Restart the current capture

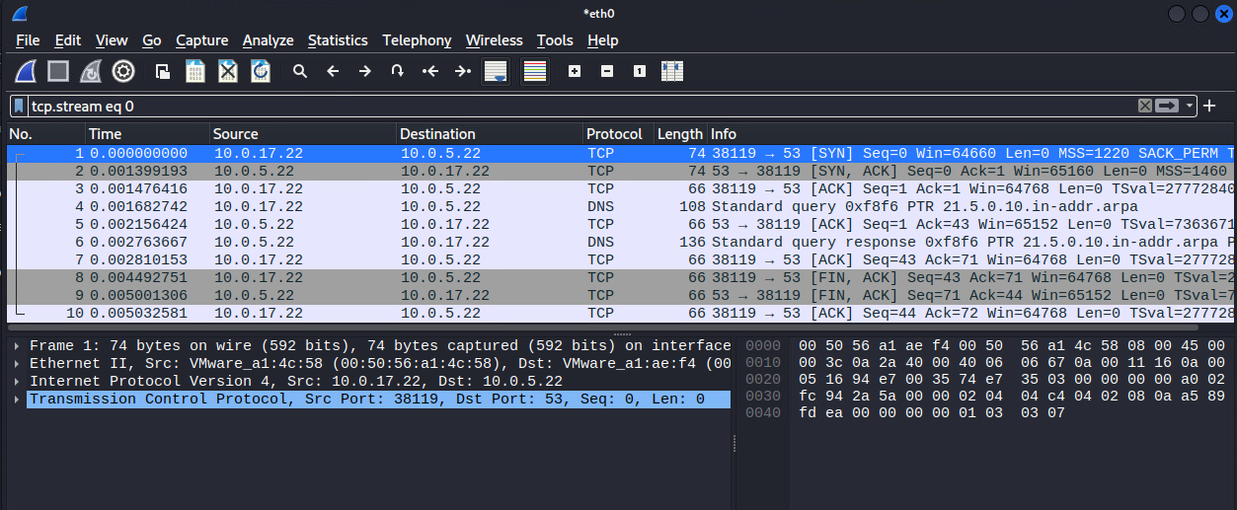[91, 71]
